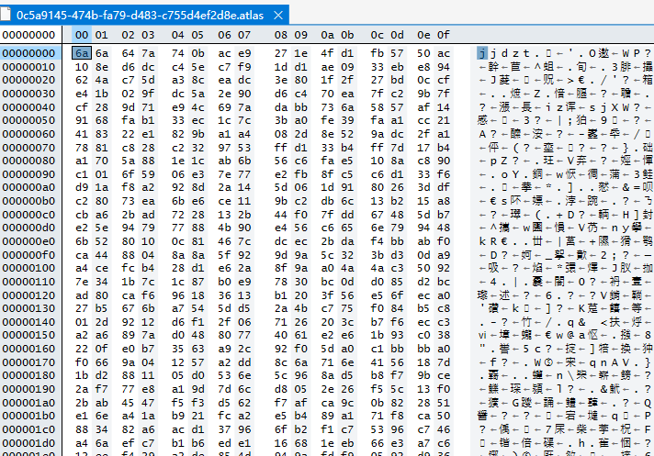This screenshot has width=654, height=456.
Task: Click the file icon on the atlas tab
Action: tap(6, 15)
